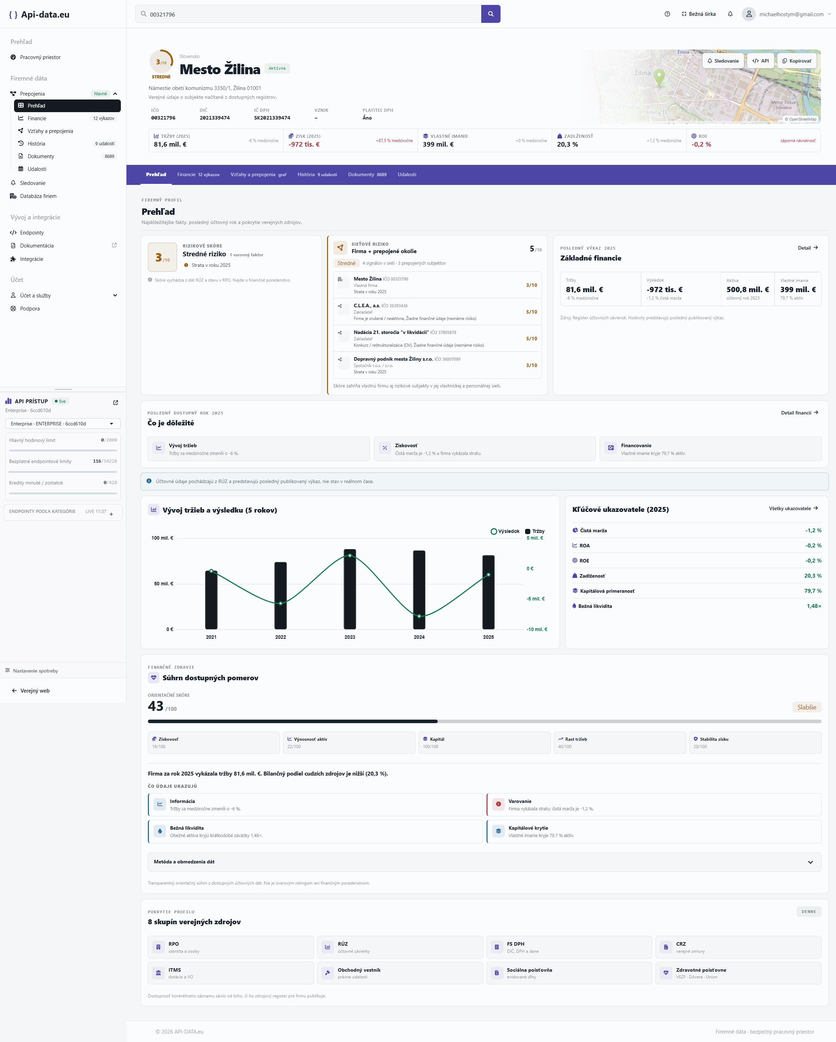Image resolution: width=836 pixels, height=1042 pixels.
Task: Click the Kredity minuté progress bar
Action: coord(63,493)
